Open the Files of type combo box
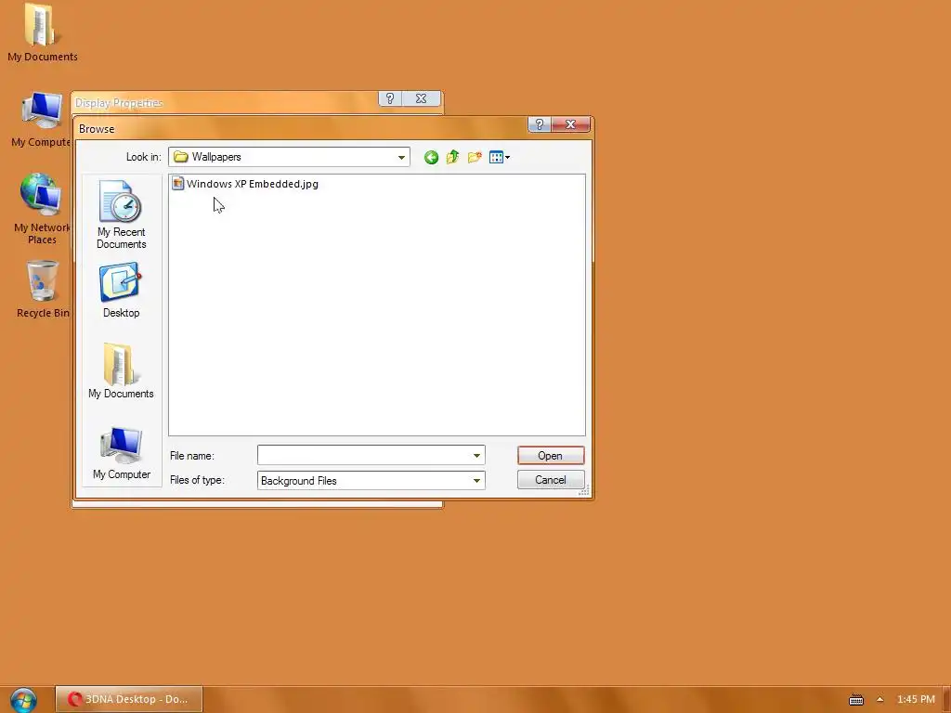Image resolution: width=951 pixels, height=713 pixels. (371, 480)
